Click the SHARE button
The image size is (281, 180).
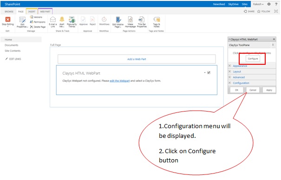coord(249,12)
